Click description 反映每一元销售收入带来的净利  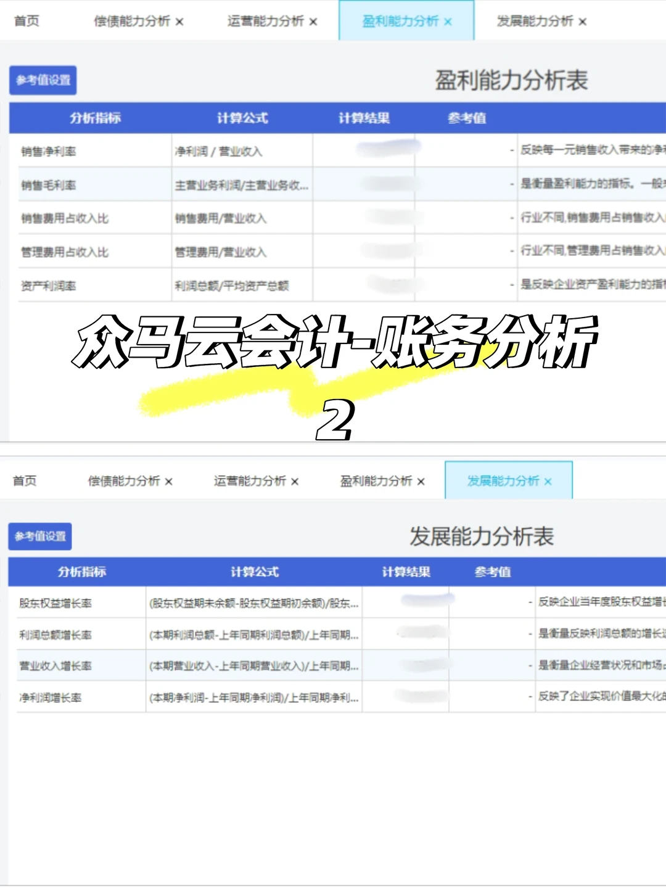click(x=593, y=150)
